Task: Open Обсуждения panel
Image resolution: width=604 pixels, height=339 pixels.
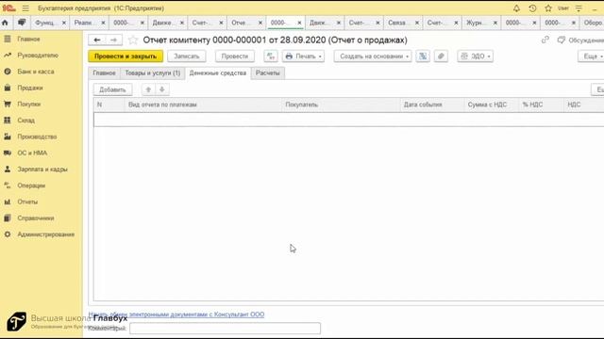Action: (x=581, y=40)
